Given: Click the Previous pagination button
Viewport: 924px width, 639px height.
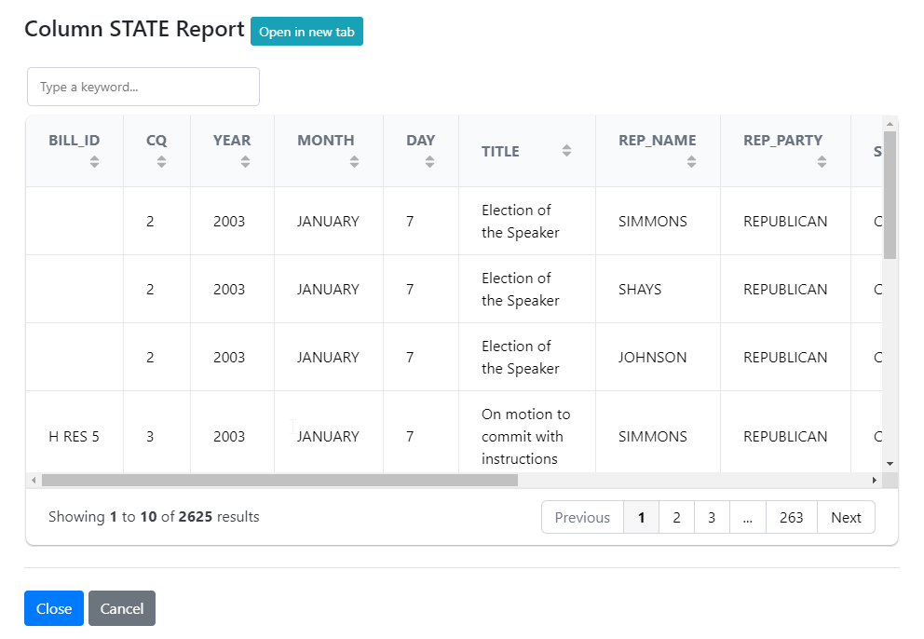Looking at the screenshot, I should click(x=582, y=517).
